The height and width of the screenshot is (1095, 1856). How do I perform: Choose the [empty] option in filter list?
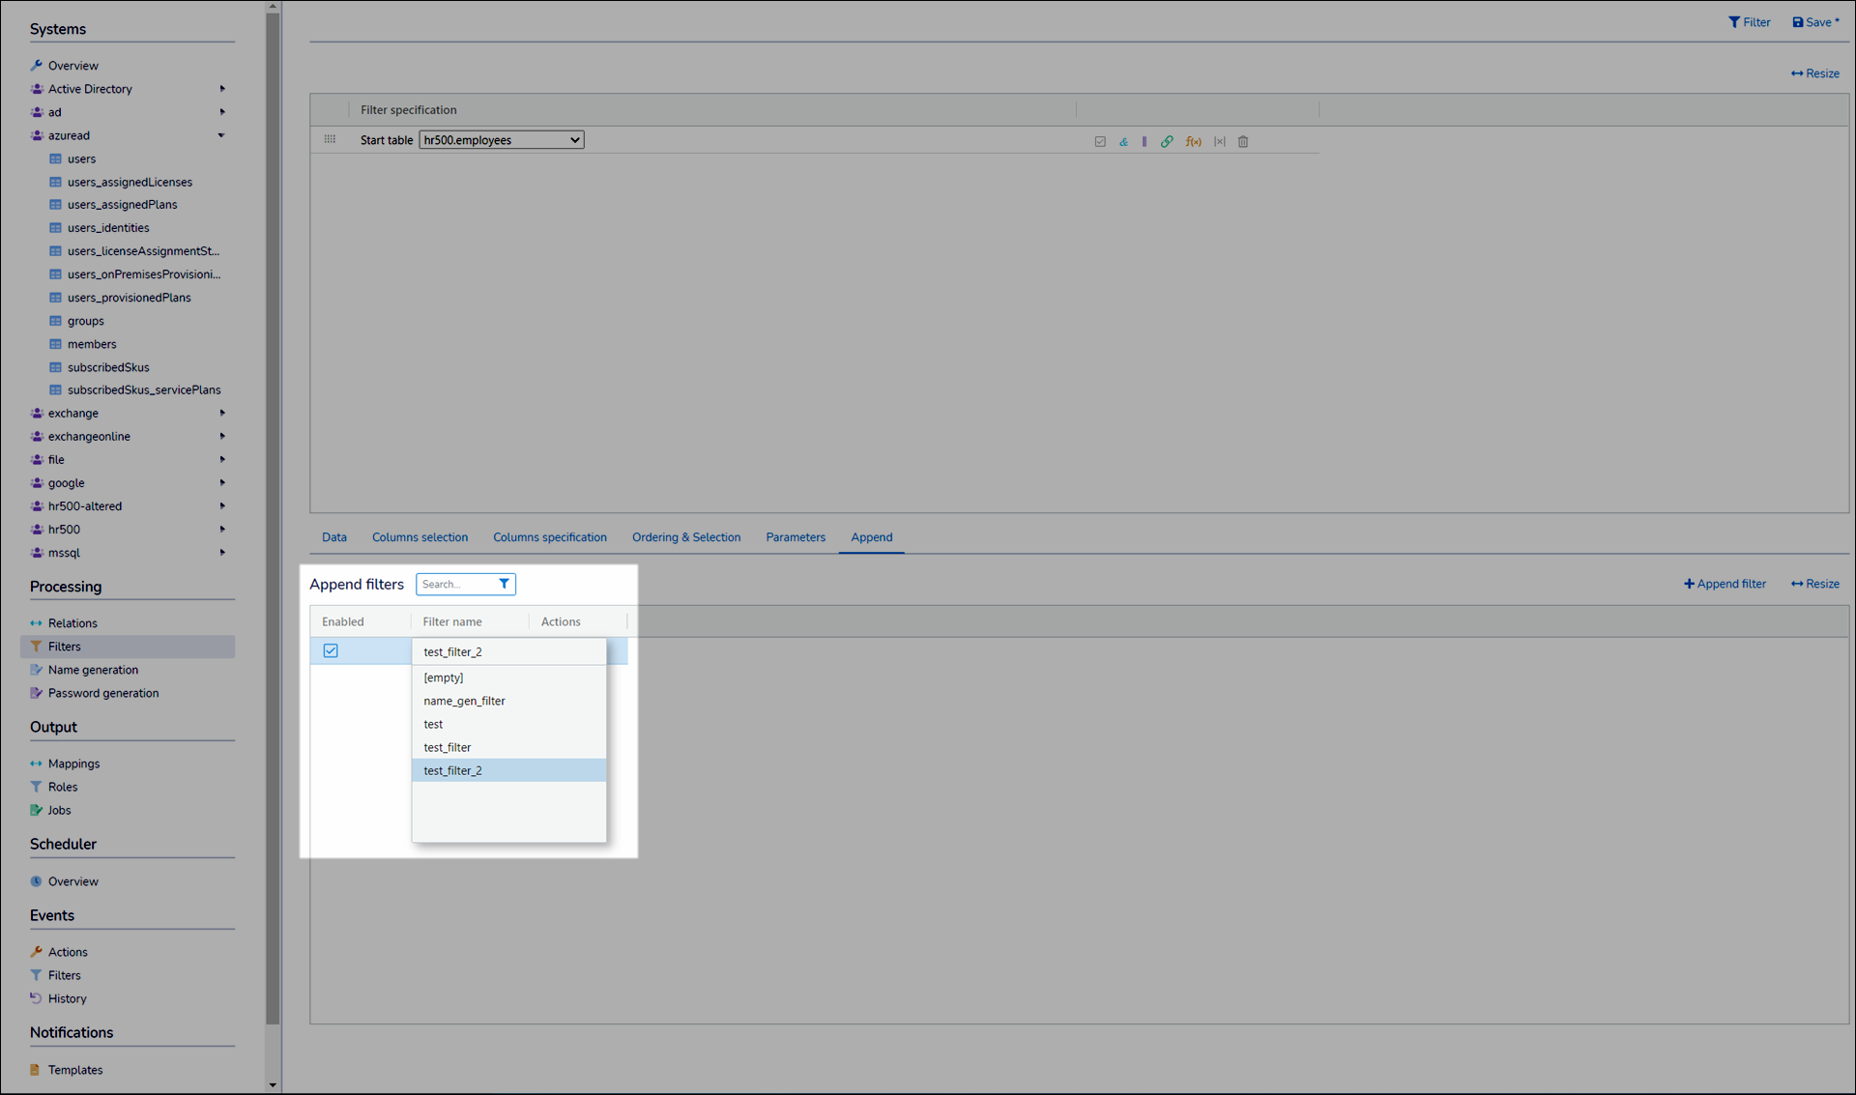tap(444, 677)
